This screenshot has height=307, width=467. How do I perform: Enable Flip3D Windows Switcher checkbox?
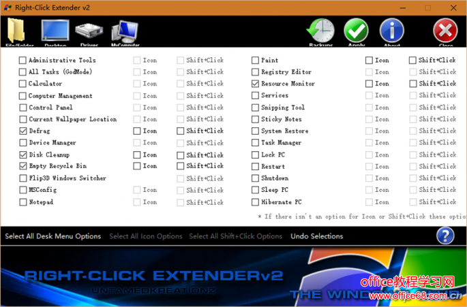pyautogui.click(x=23, y=178)
